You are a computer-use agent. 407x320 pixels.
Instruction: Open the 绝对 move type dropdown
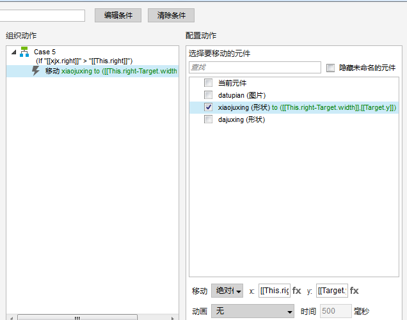(x=227, y=291)
